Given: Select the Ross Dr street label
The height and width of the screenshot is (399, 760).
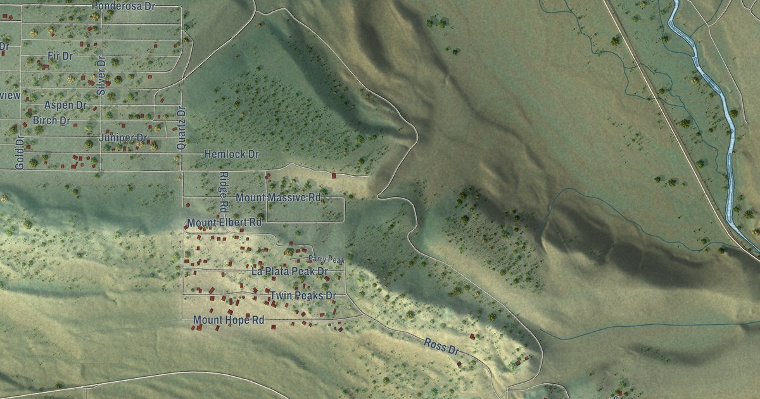Looking at the screenshot, I should point(441,346).
